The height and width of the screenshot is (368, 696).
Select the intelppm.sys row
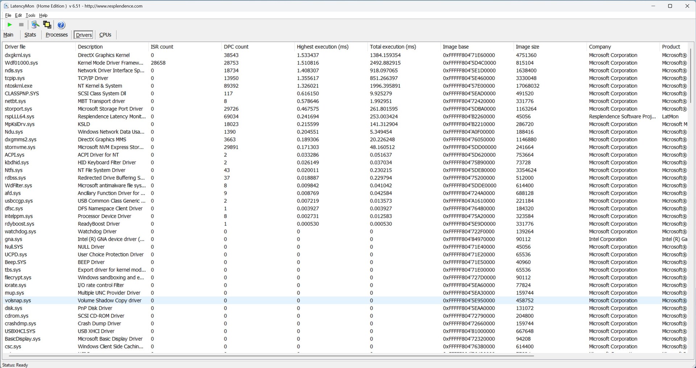(x=345, y=216)
